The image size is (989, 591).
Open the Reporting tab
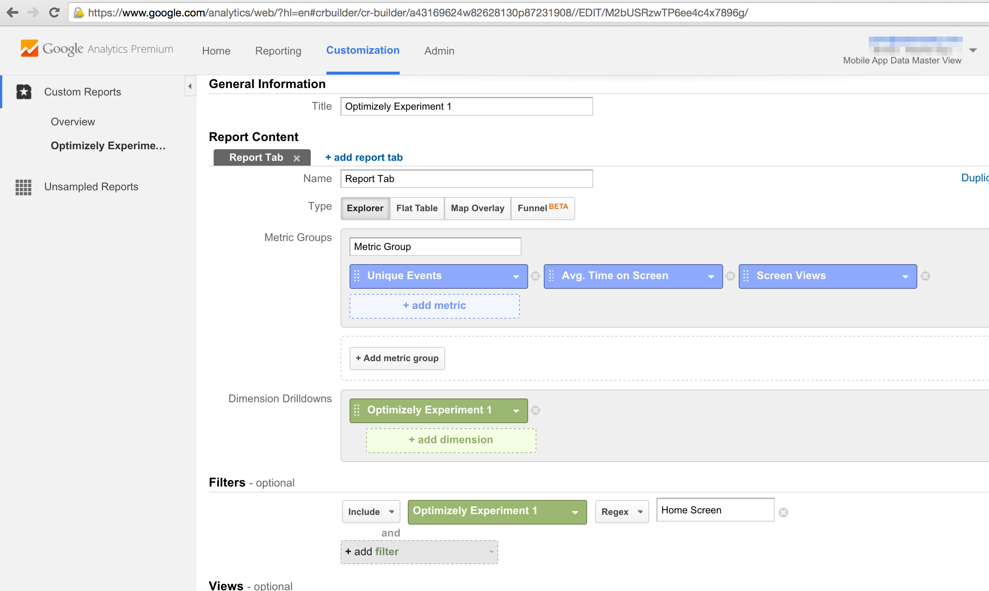pos(278,51)
